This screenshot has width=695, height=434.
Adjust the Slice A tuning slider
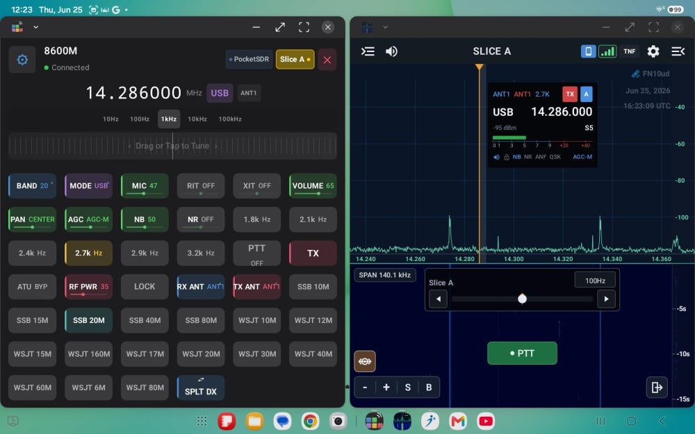522,299
